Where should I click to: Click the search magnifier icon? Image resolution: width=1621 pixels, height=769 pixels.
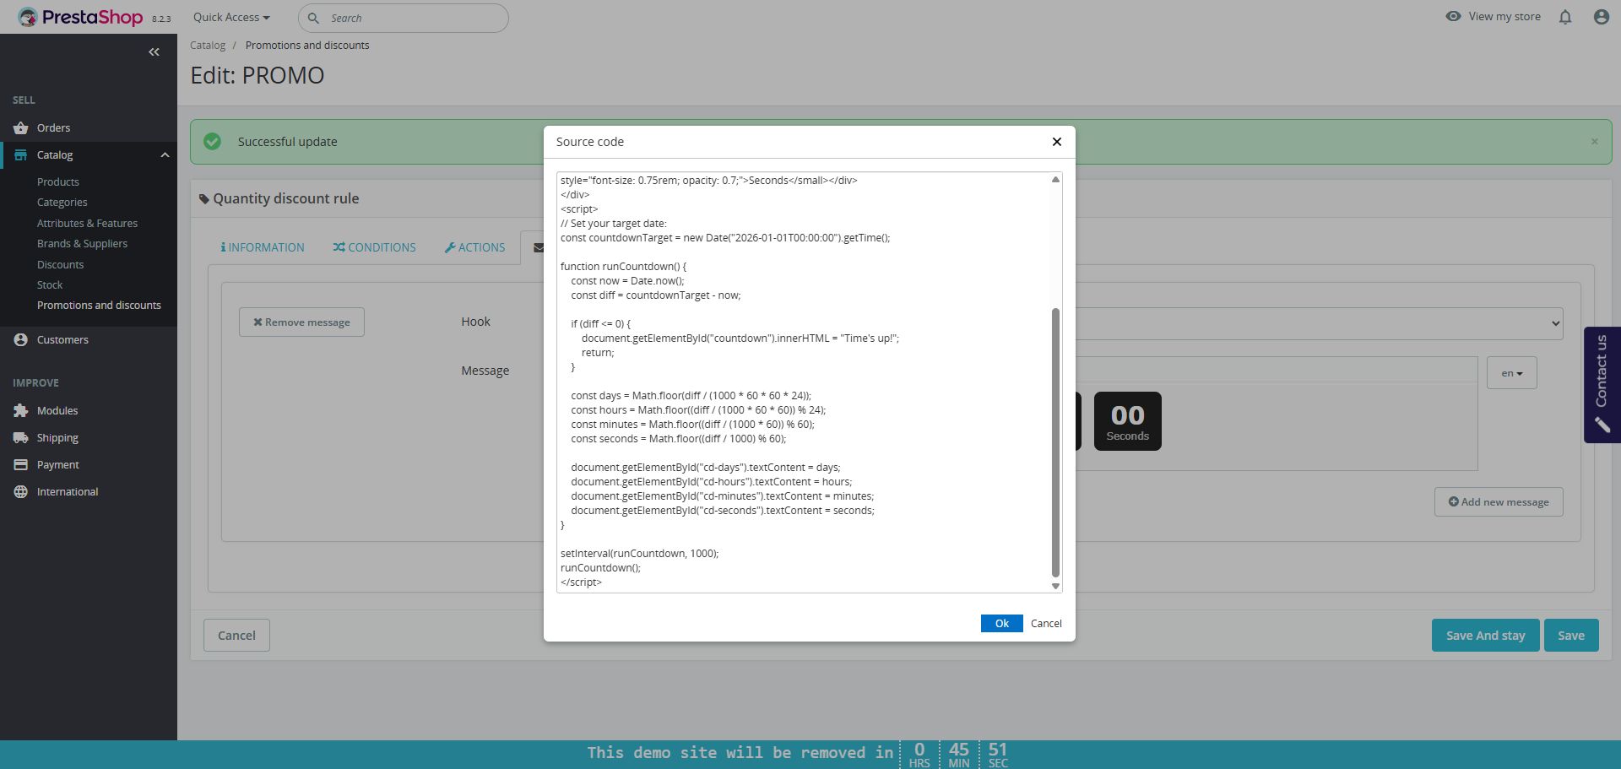coord(313,18)
